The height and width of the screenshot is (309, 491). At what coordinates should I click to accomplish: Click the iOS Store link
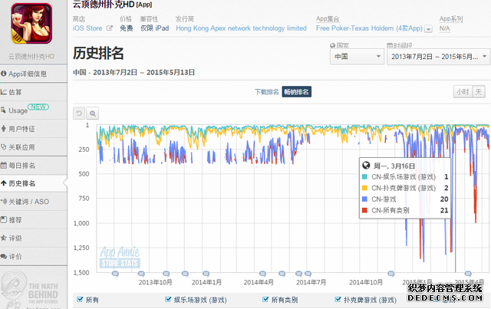point(87,28)
